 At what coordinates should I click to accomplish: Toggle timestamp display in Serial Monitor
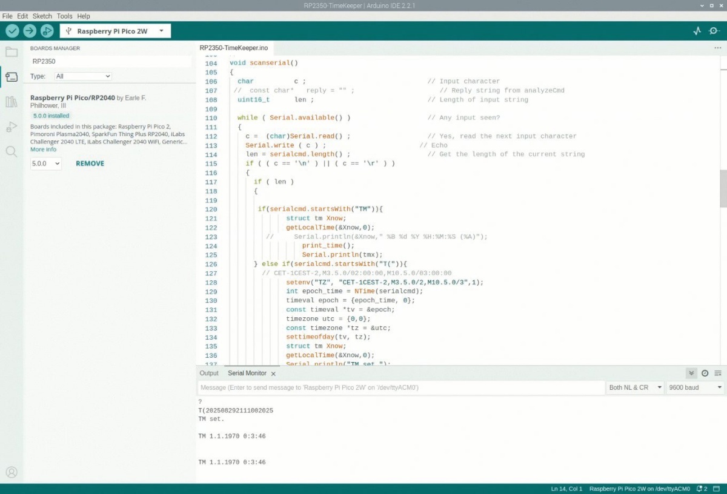(x=705, y=374)
